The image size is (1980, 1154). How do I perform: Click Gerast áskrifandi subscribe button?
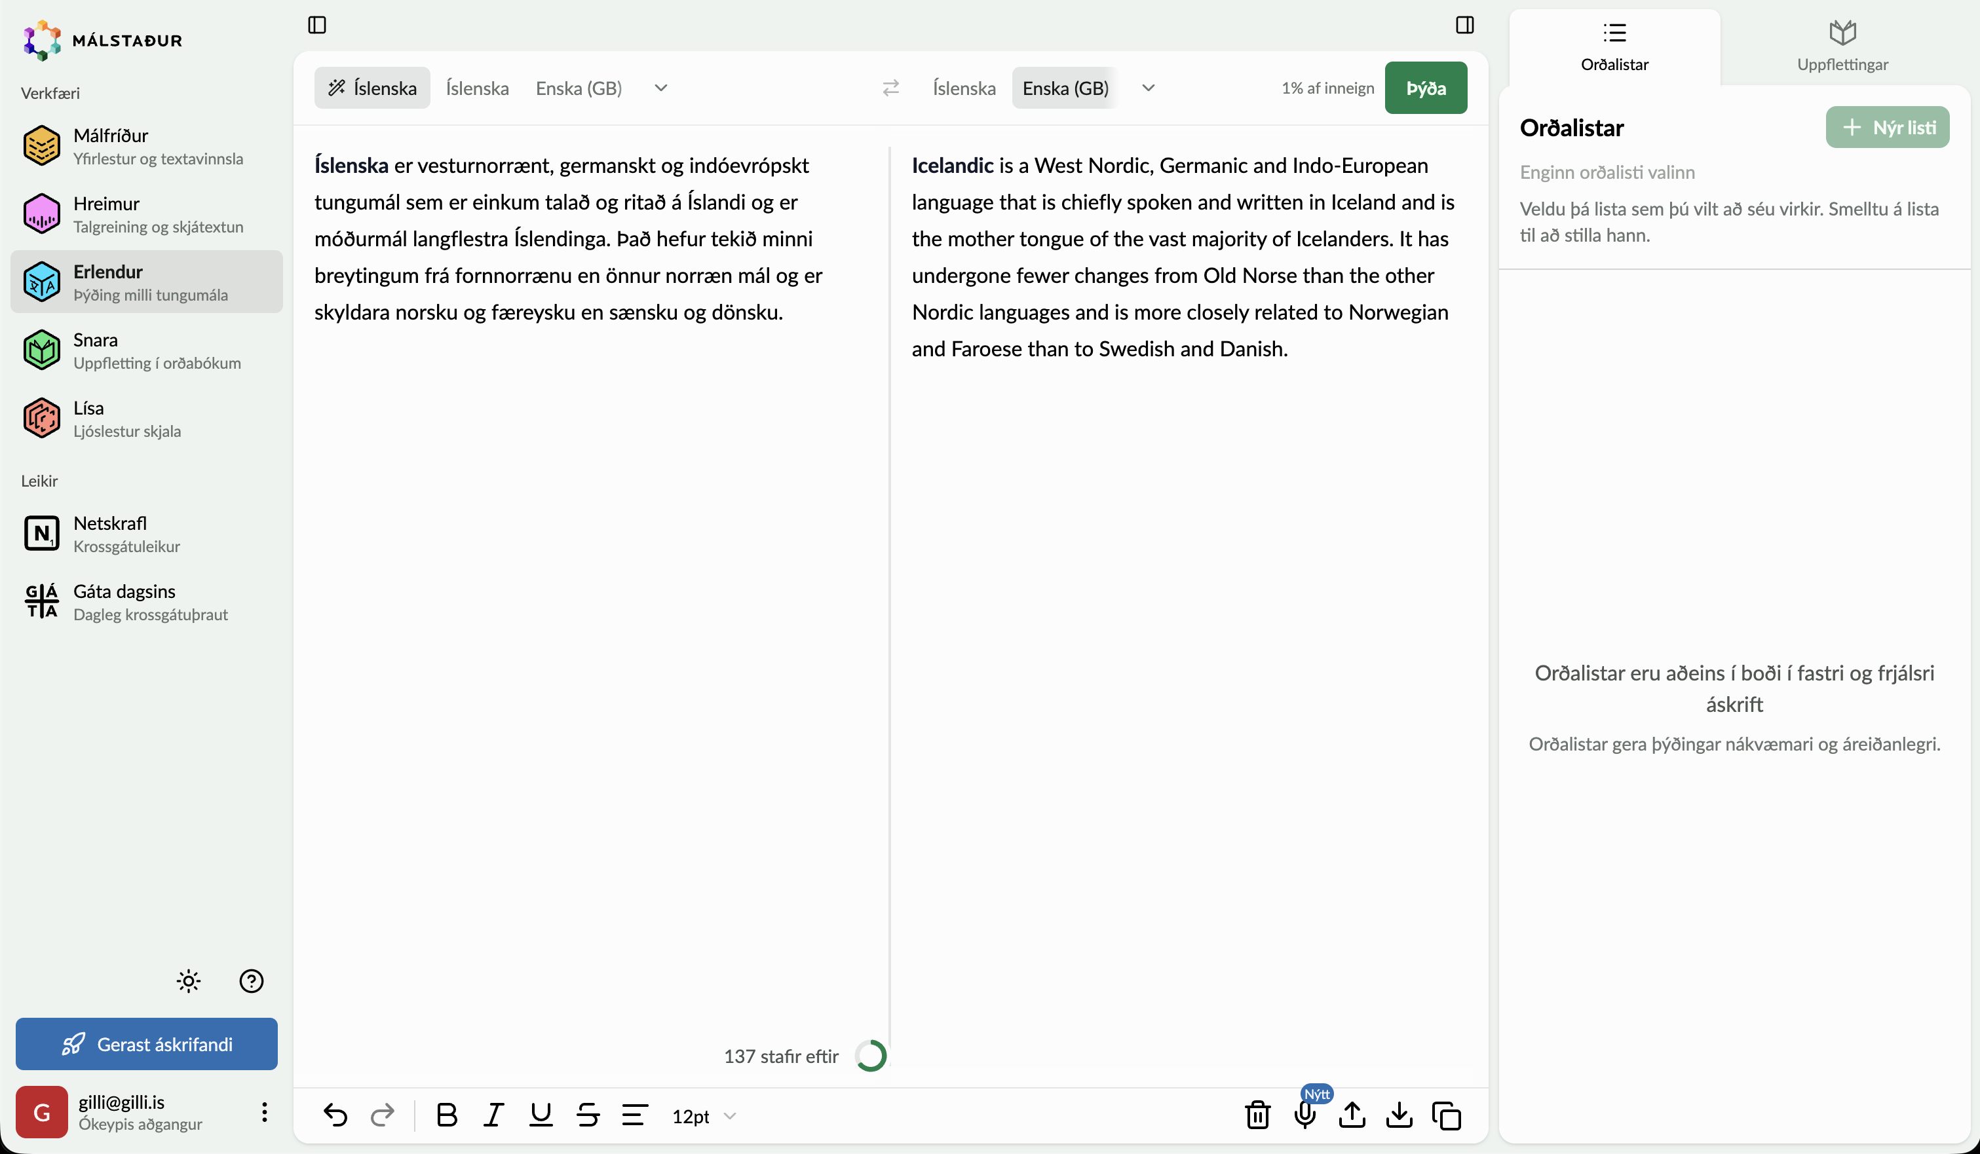(x=147, y=1044)
